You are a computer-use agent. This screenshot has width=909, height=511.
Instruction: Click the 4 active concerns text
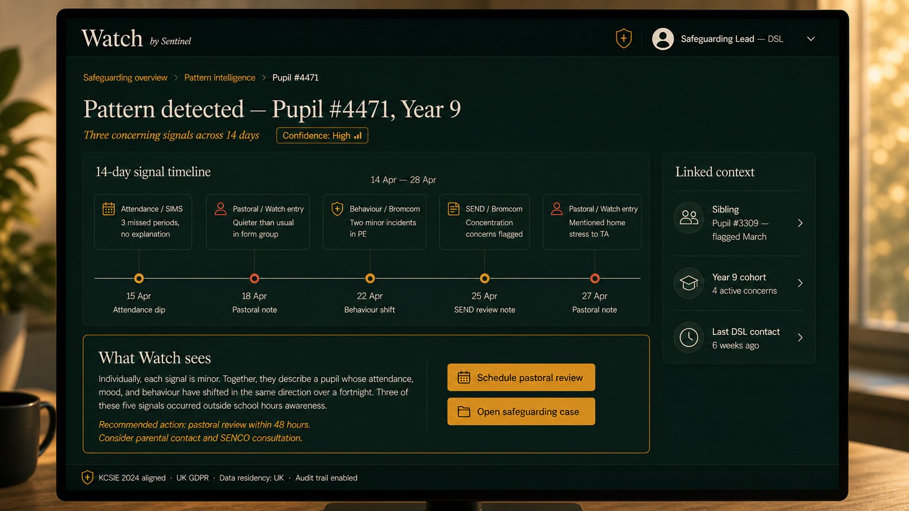tap(745, 291)
